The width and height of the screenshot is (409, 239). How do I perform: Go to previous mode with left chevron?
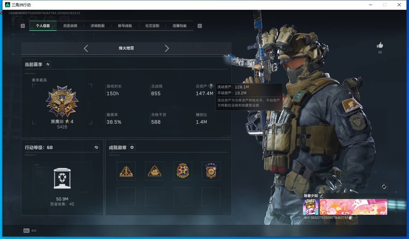(x=86, y=48)
